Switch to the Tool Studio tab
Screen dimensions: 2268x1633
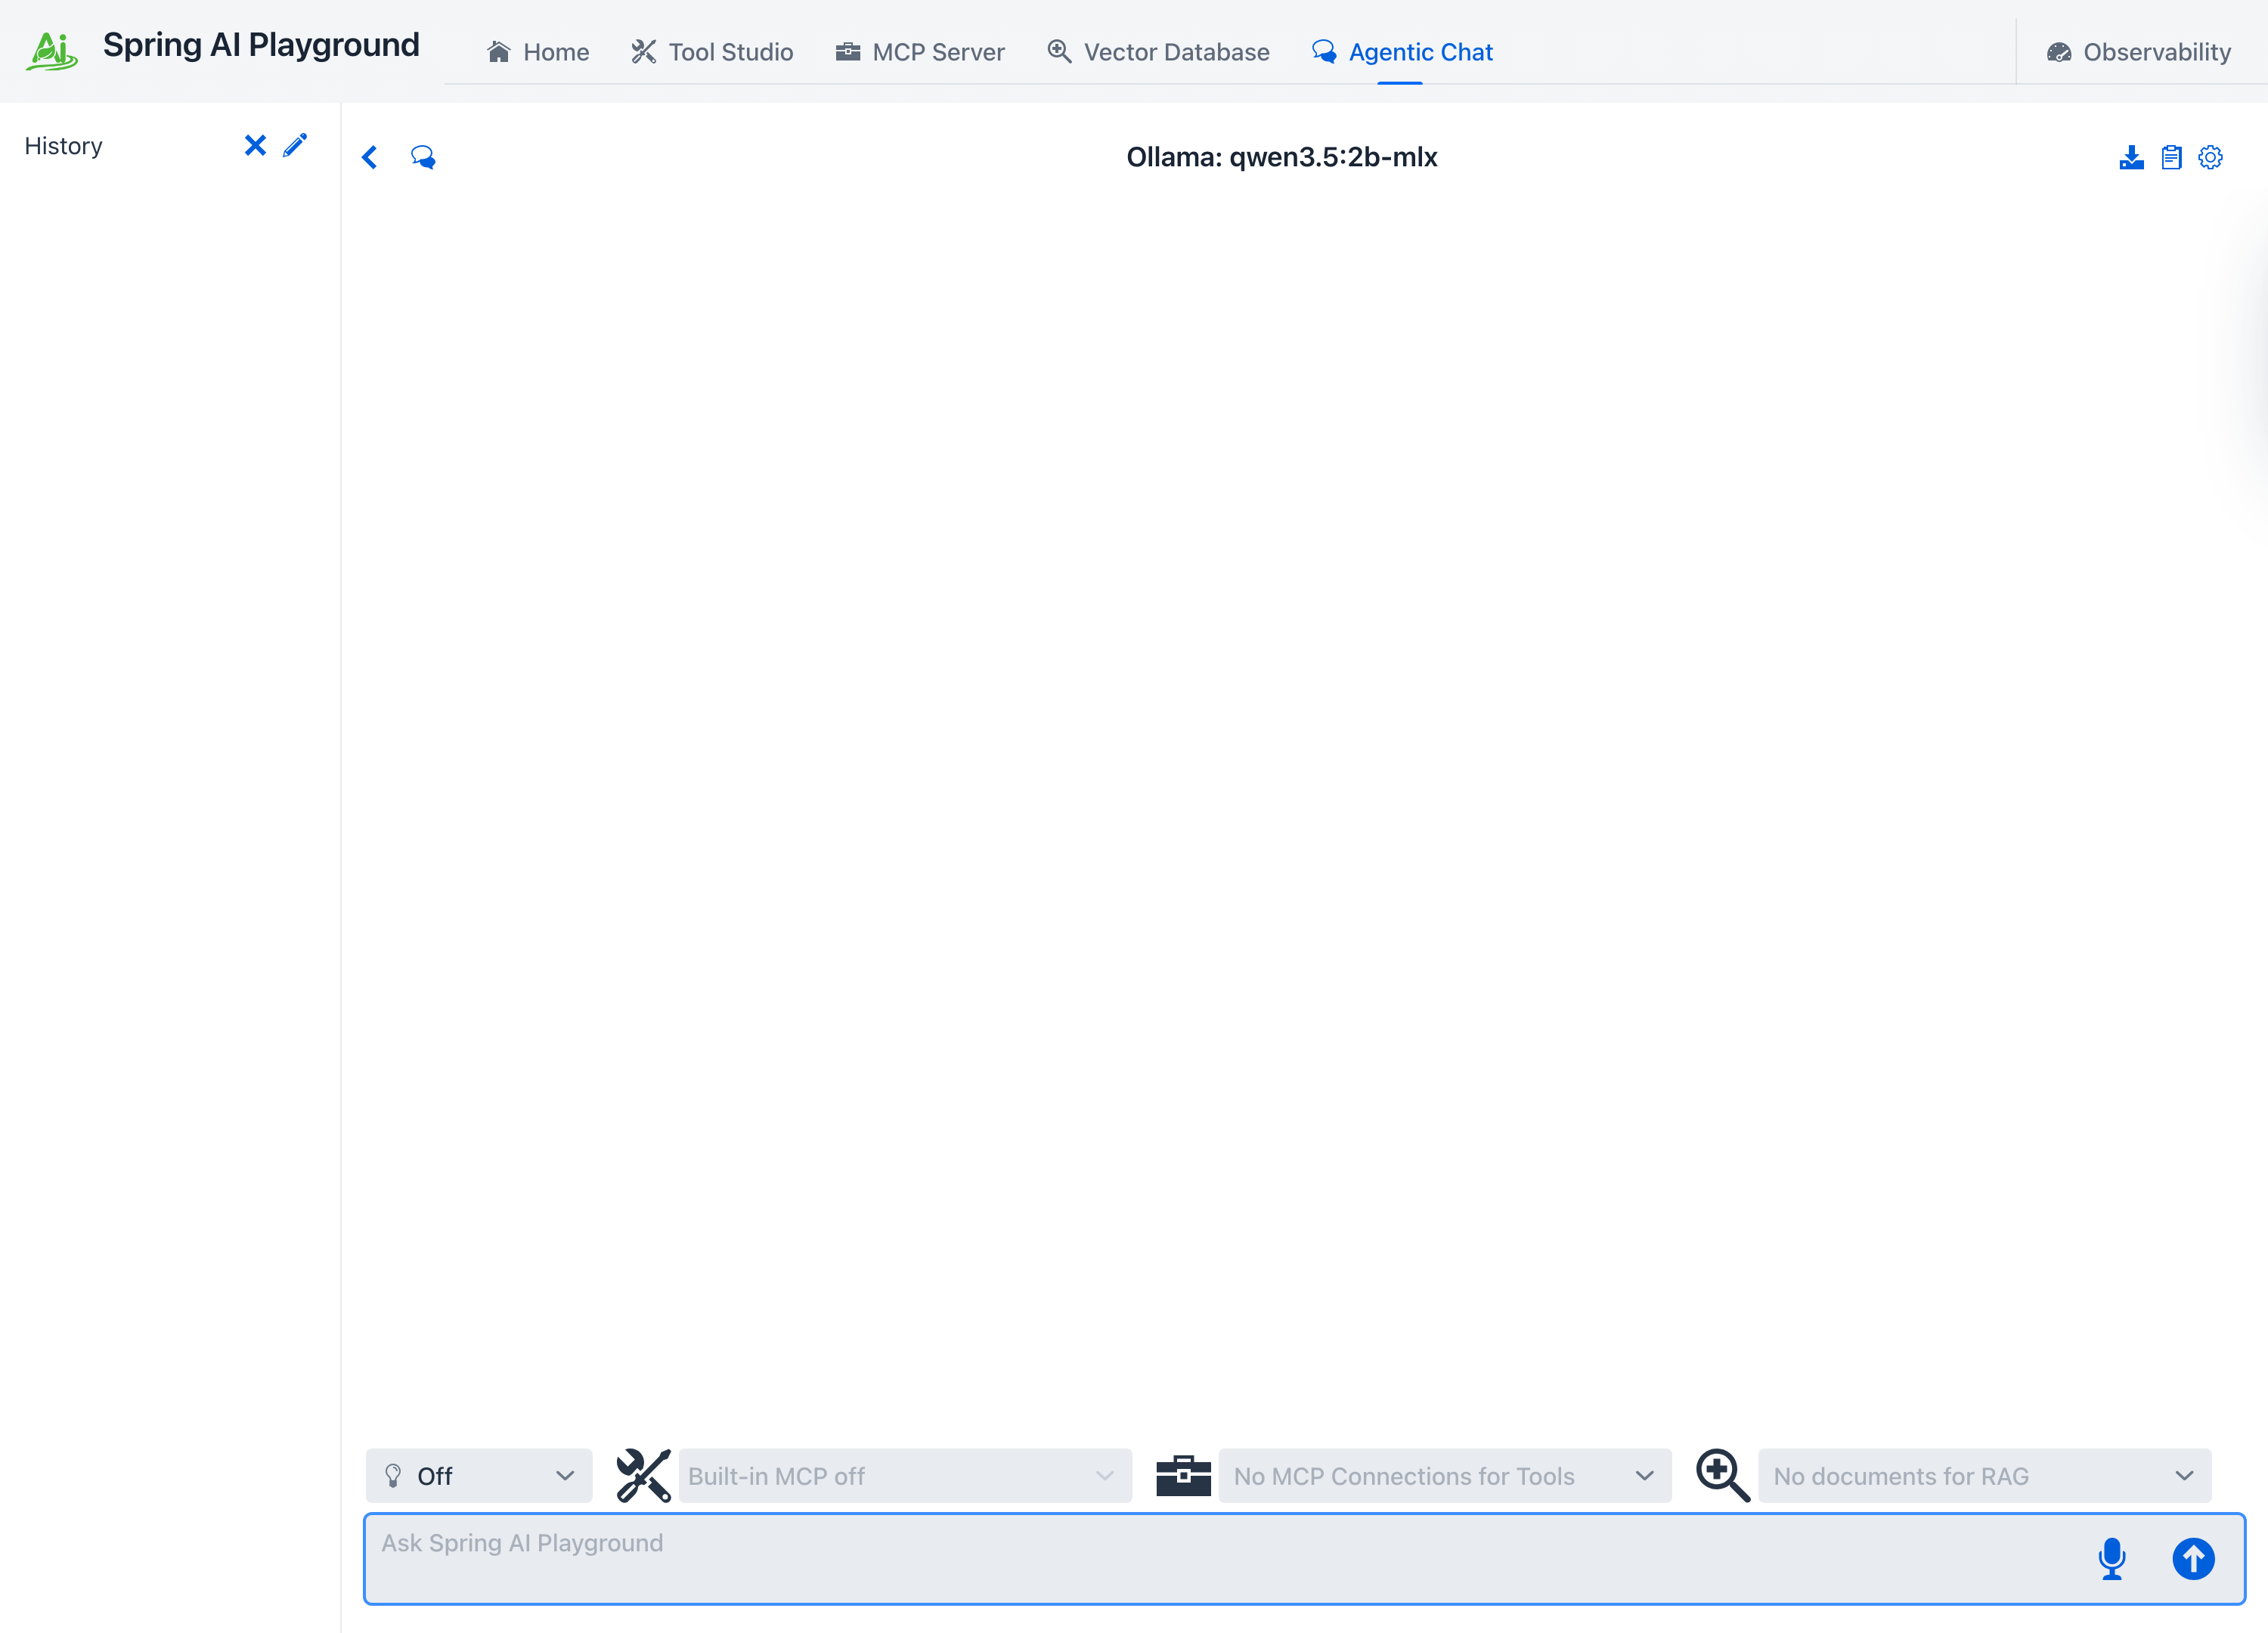[712, 52]
